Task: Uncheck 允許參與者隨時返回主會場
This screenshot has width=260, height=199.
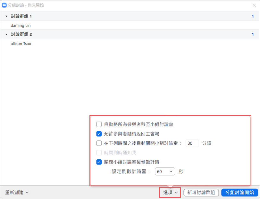Action: 99,134
